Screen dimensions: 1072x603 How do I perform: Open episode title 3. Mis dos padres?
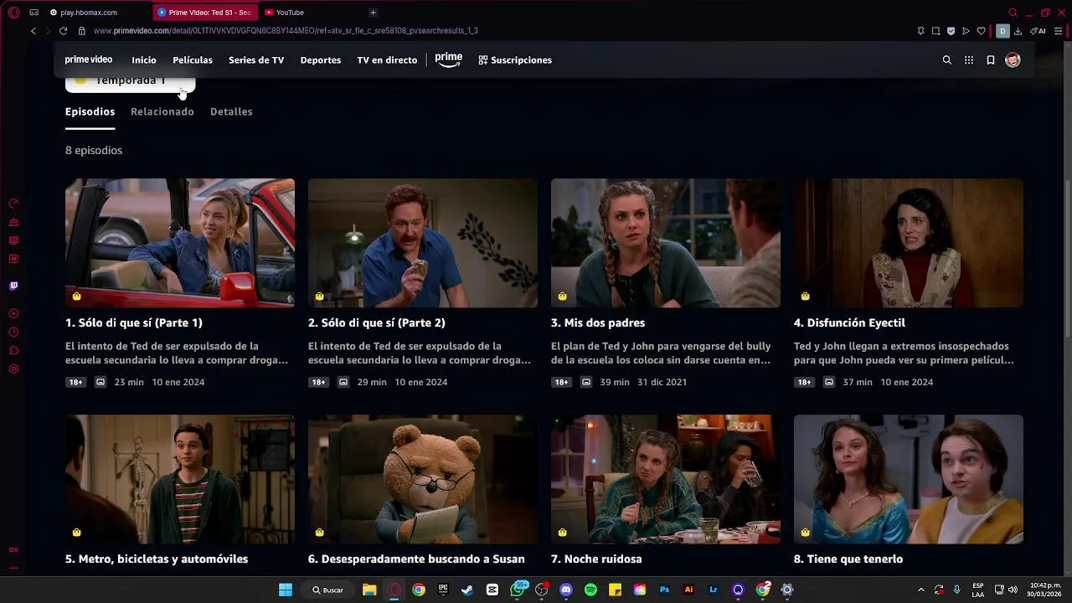(x=598, y=322)
